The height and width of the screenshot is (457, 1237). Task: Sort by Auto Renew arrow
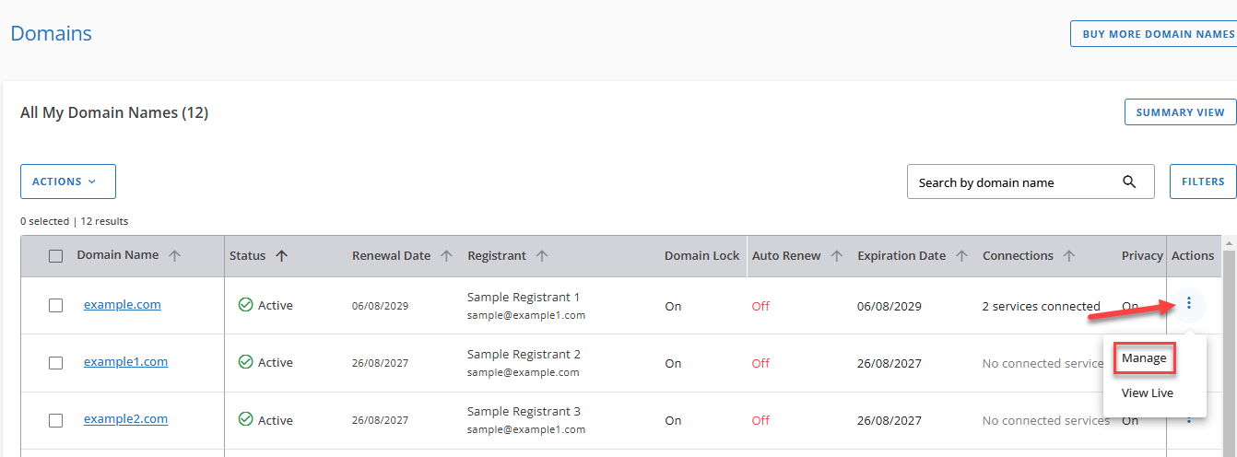point(837,256)
